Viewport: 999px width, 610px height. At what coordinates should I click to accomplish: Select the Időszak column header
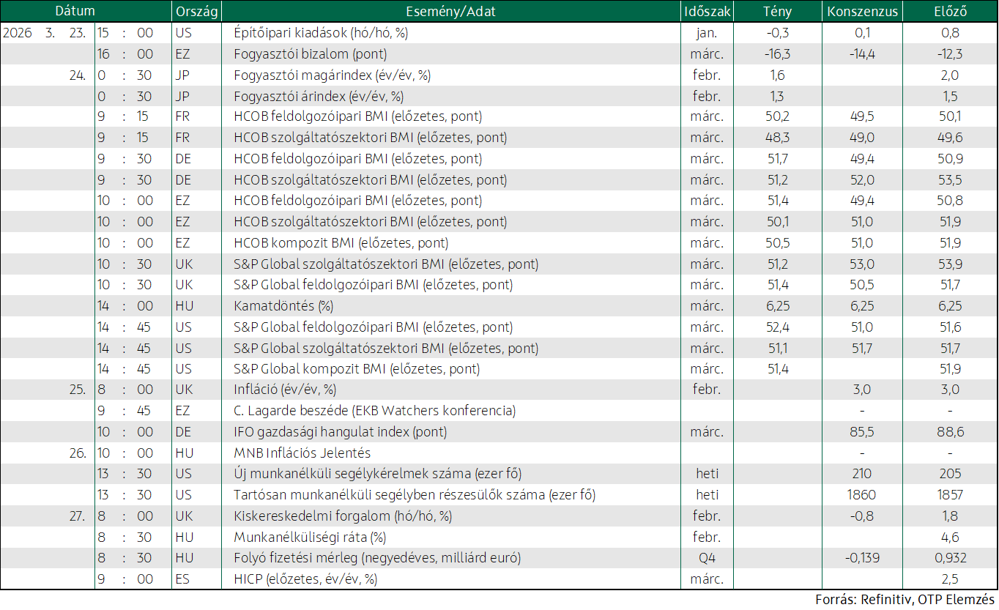706,11
